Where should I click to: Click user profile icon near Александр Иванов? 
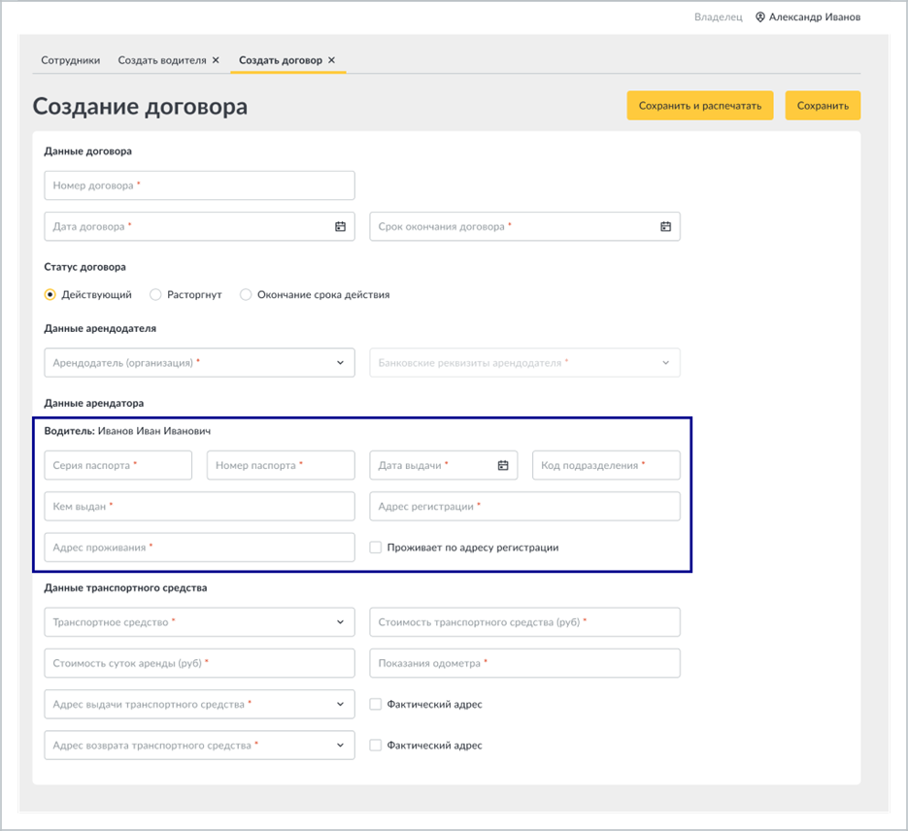click(x=759, y=17)
